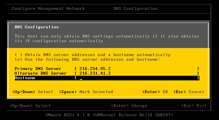Click the highlighted 'Hostname' label
The height and width of the screenshot is (120, 219).
(x=25, y=78)
